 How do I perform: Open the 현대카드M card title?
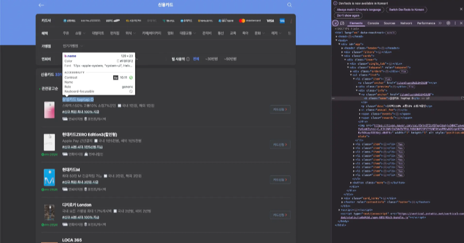coord(71,170)
